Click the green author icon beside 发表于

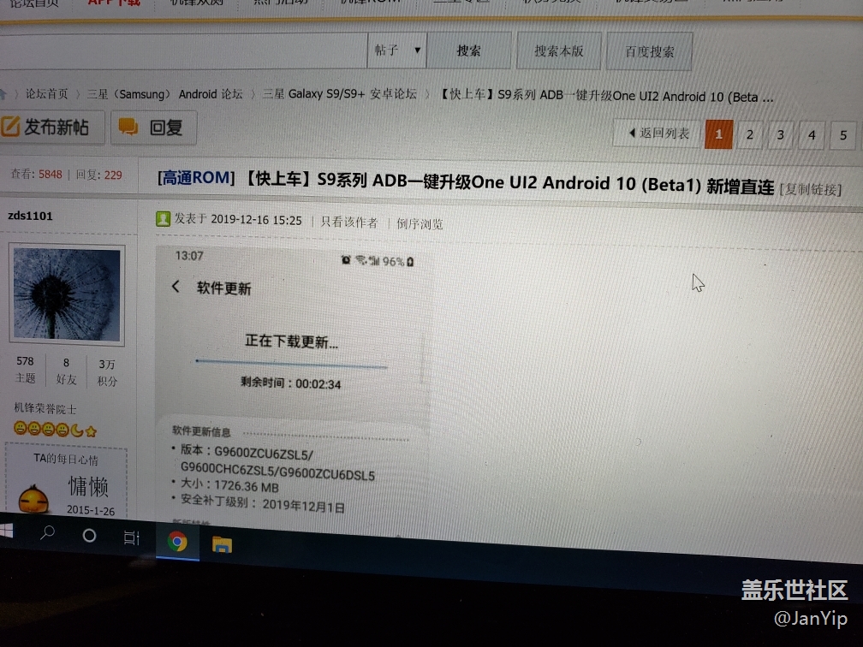point(163,219)
